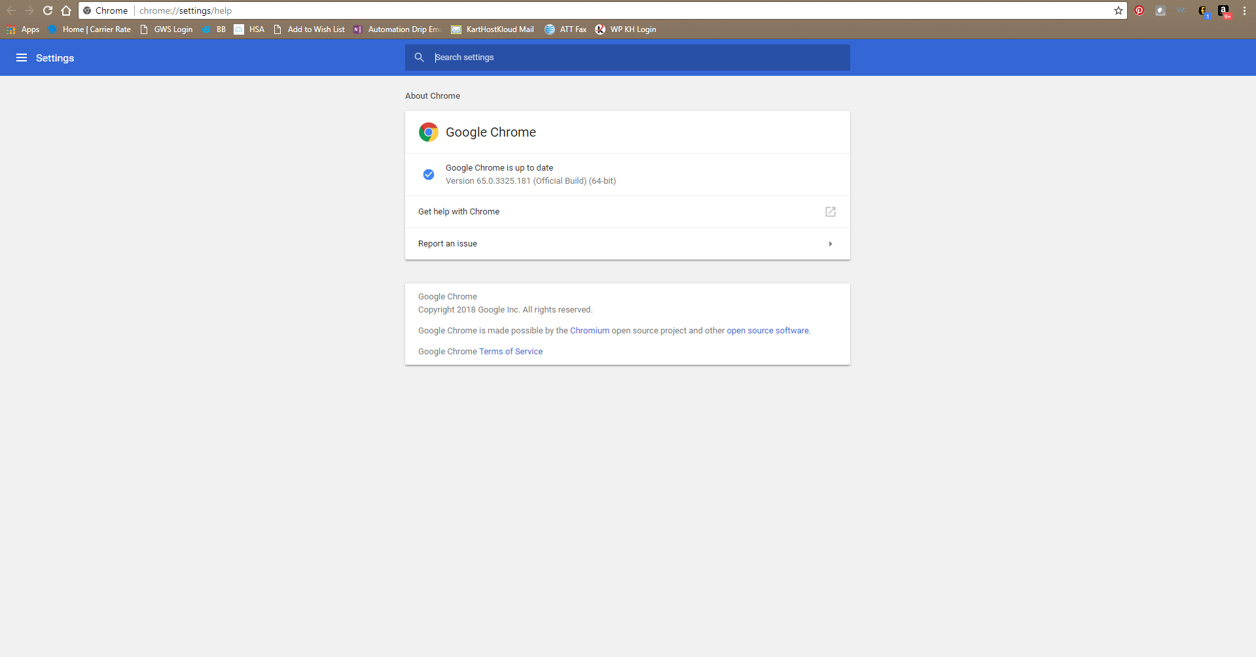Click the Apps shortcut in bookmarks bar

(23, 29)
